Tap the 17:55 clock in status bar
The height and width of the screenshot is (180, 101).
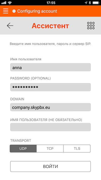pyautogui.click(x=51, y=3)
